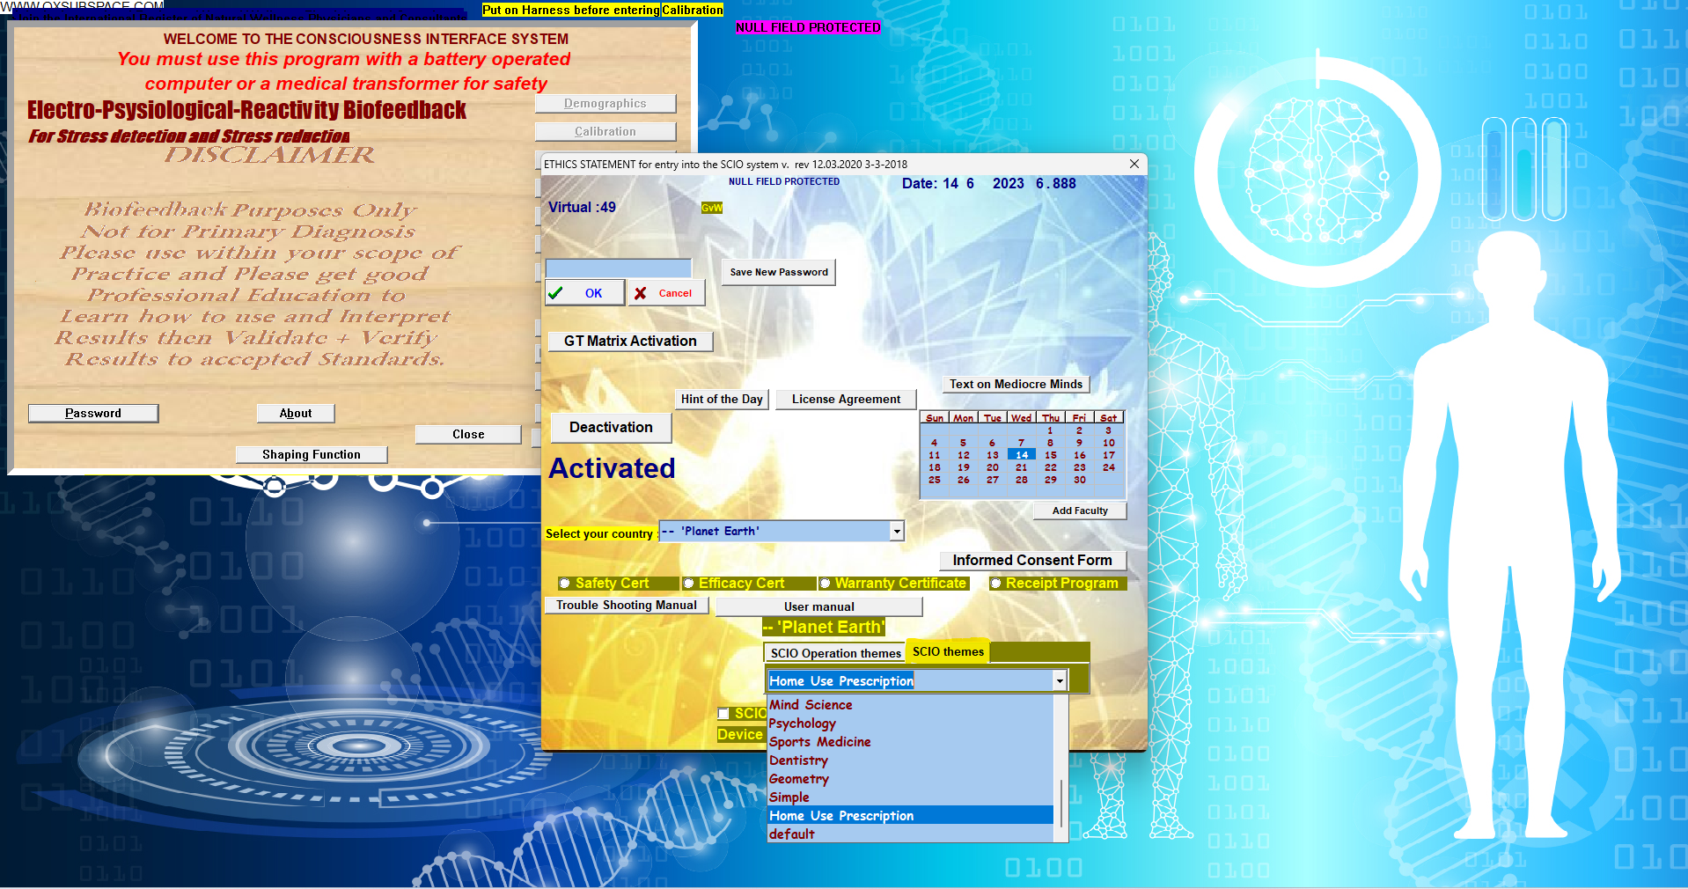Image resolution: width=1688 pixels, height=889 pixels.
Task: Expand the Select your country dropdown
Action: (x=896, y=531)
